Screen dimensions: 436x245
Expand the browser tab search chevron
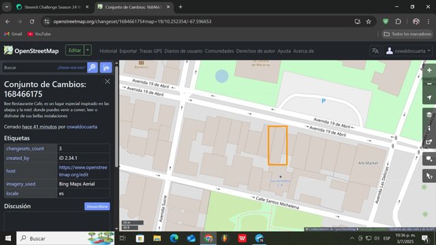click(x=7, y=7)
